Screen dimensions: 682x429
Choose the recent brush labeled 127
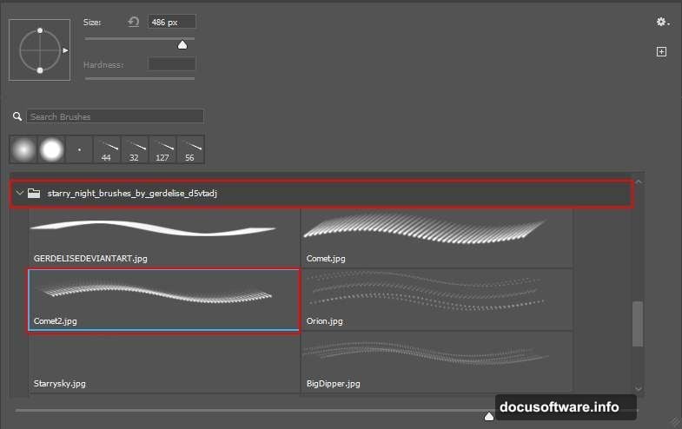162,150
